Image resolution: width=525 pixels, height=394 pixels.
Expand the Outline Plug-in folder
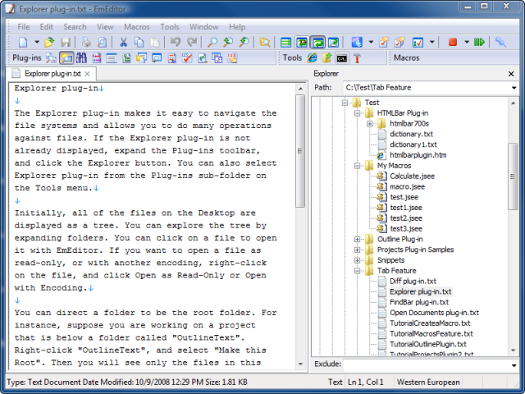[358, 239]
